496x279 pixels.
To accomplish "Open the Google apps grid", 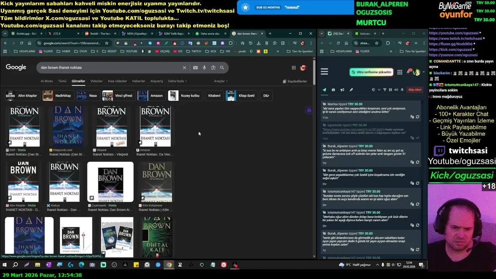I will coord(294,67).
